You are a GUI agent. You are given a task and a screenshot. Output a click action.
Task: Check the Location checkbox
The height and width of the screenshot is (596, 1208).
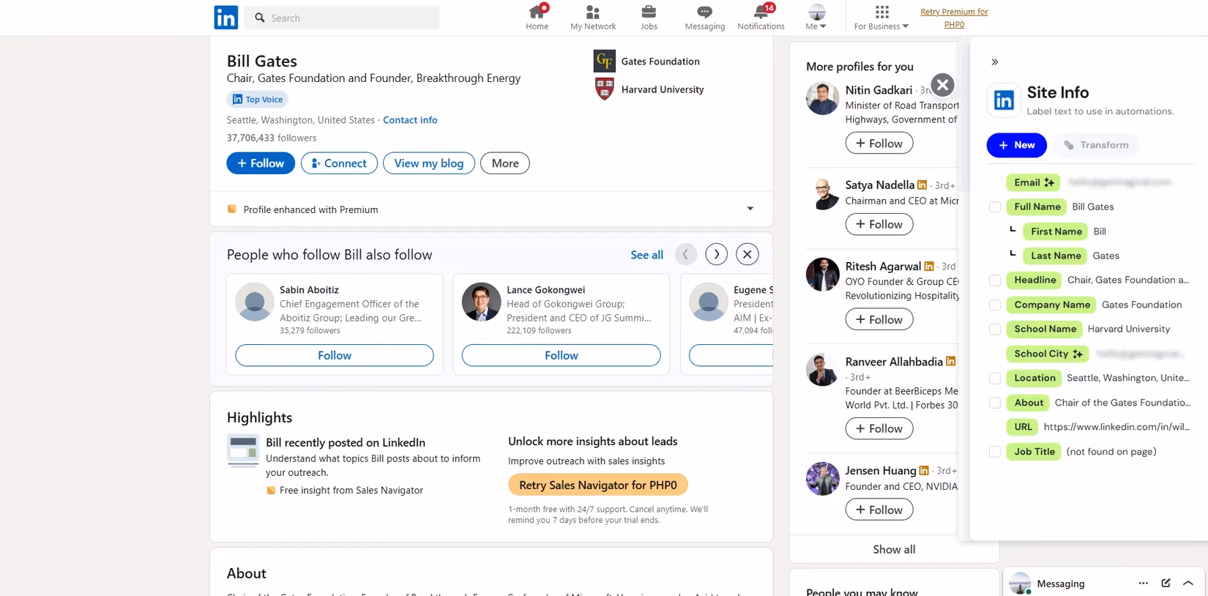995,379
